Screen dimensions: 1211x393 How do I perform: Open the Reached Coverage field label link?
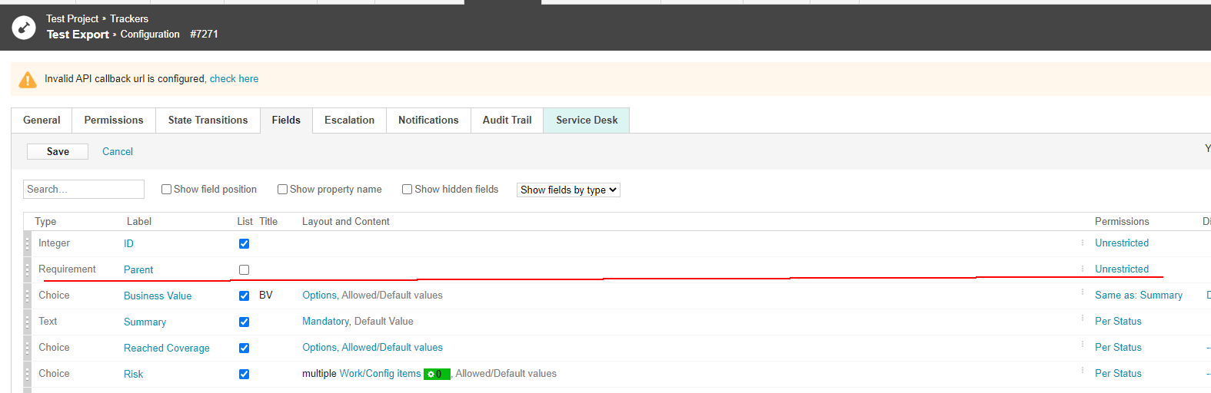point(166,348)
